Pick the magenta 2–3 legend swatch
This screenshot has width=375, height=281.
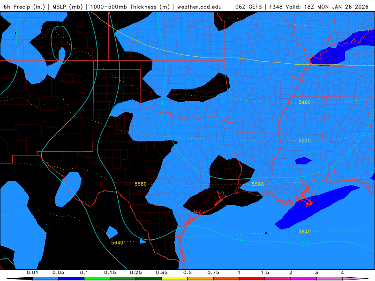point(304,279)
